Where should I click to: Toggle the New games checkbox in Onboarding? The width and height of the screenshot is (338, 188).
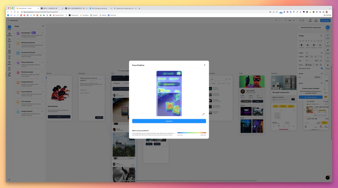point(81,90)
